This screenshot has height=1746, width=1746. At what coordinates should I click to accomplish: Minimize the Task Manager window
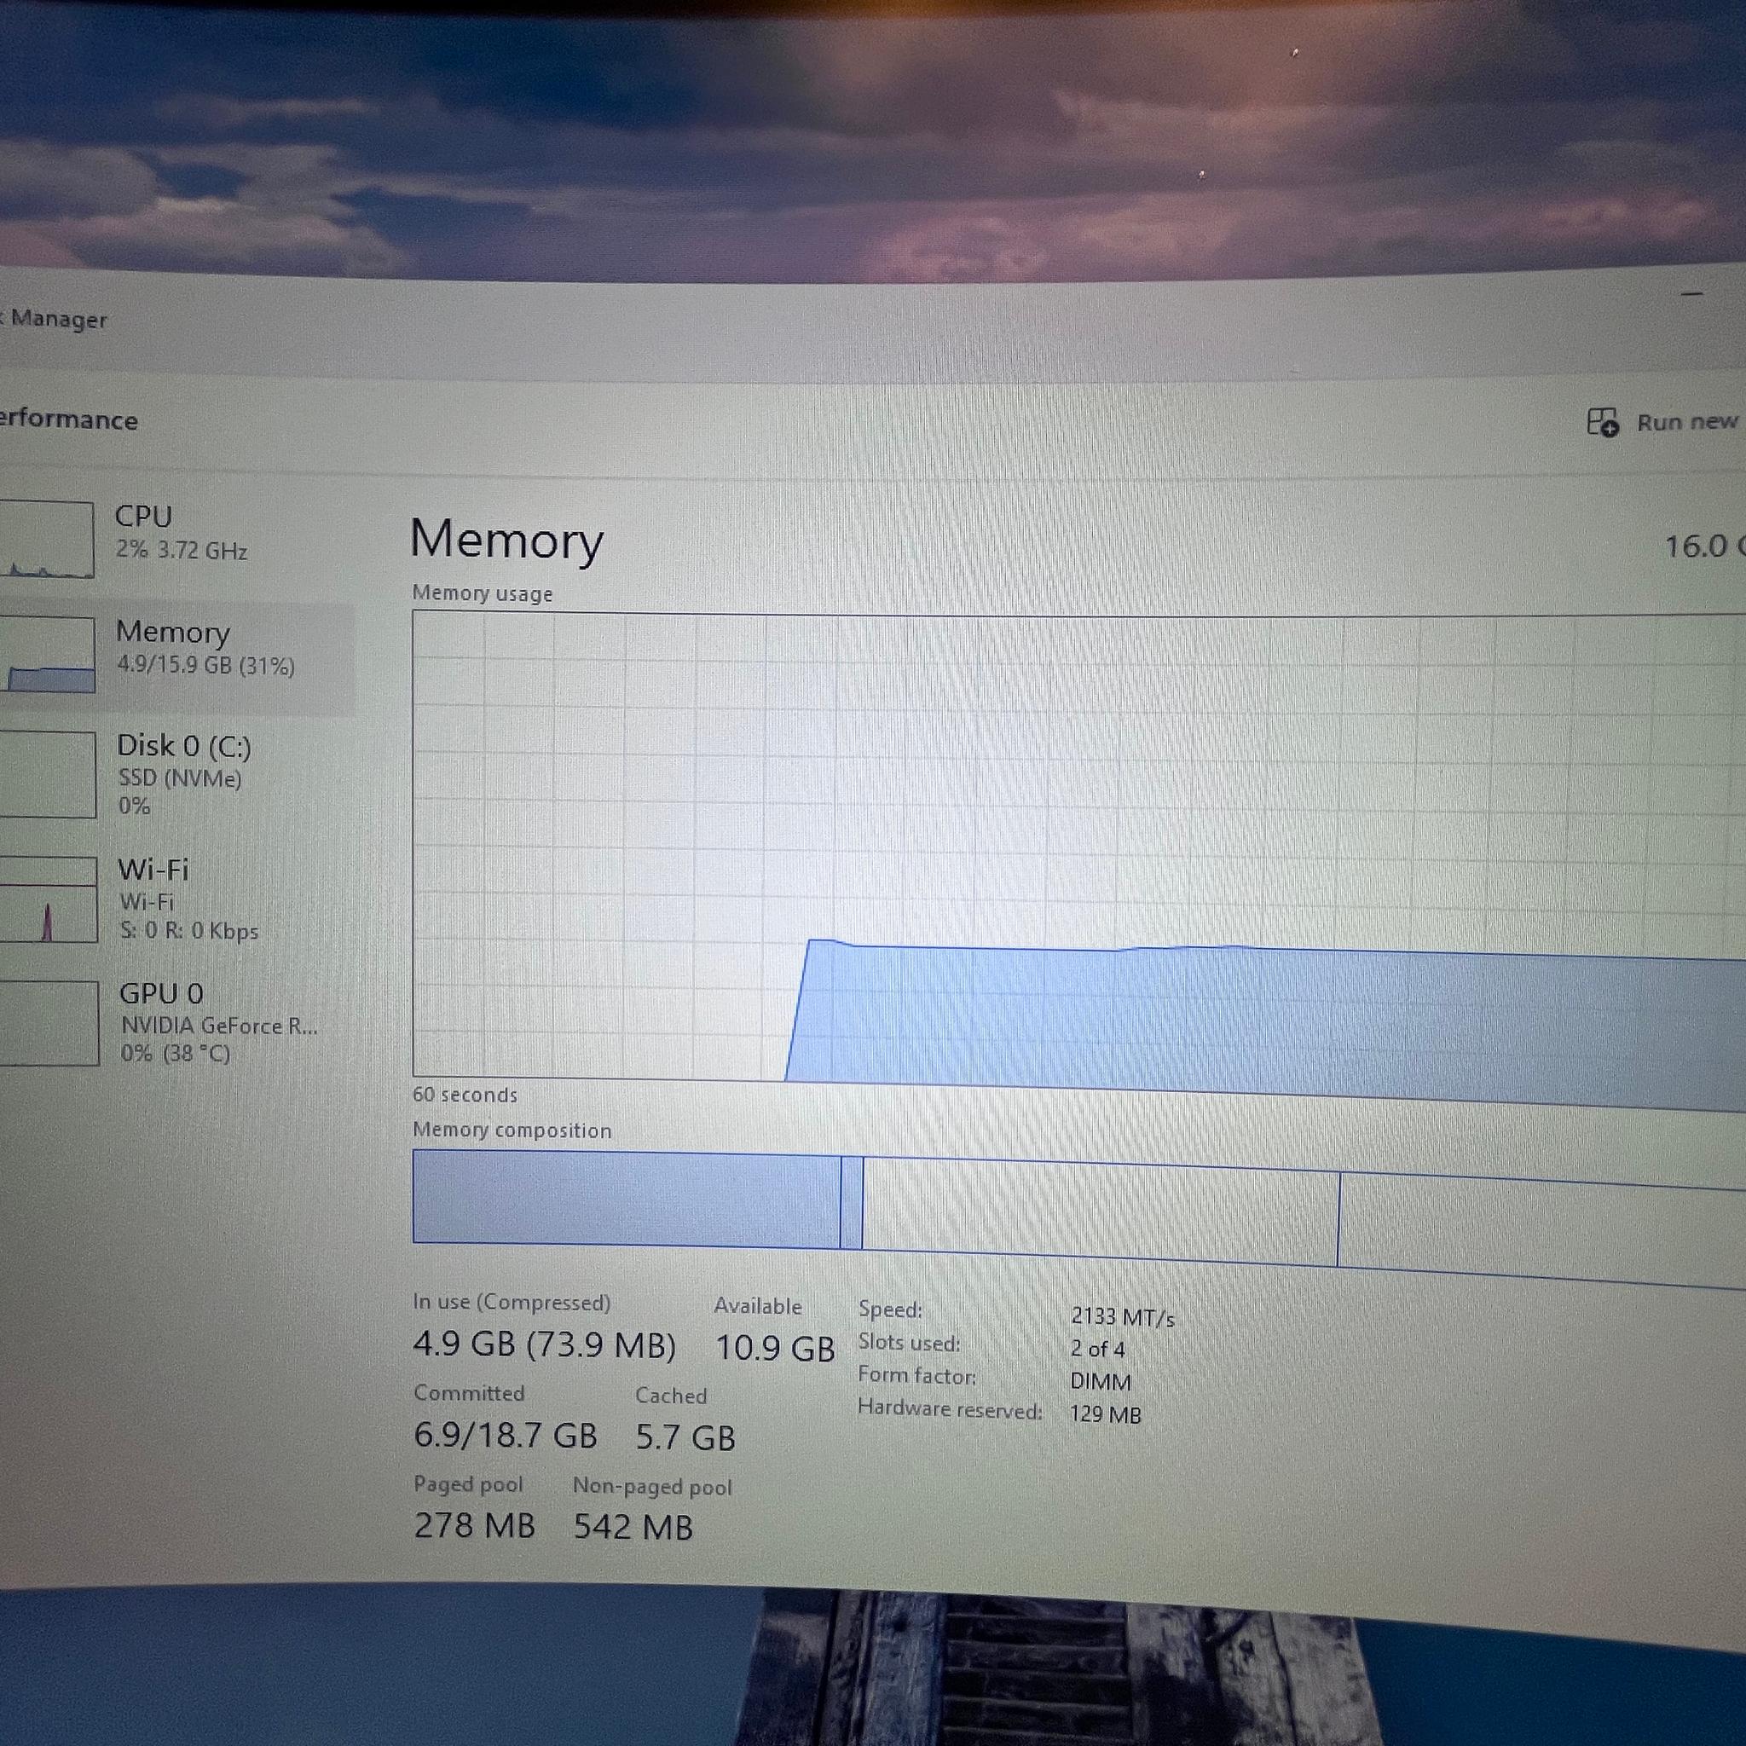(x=1692, y=294)
